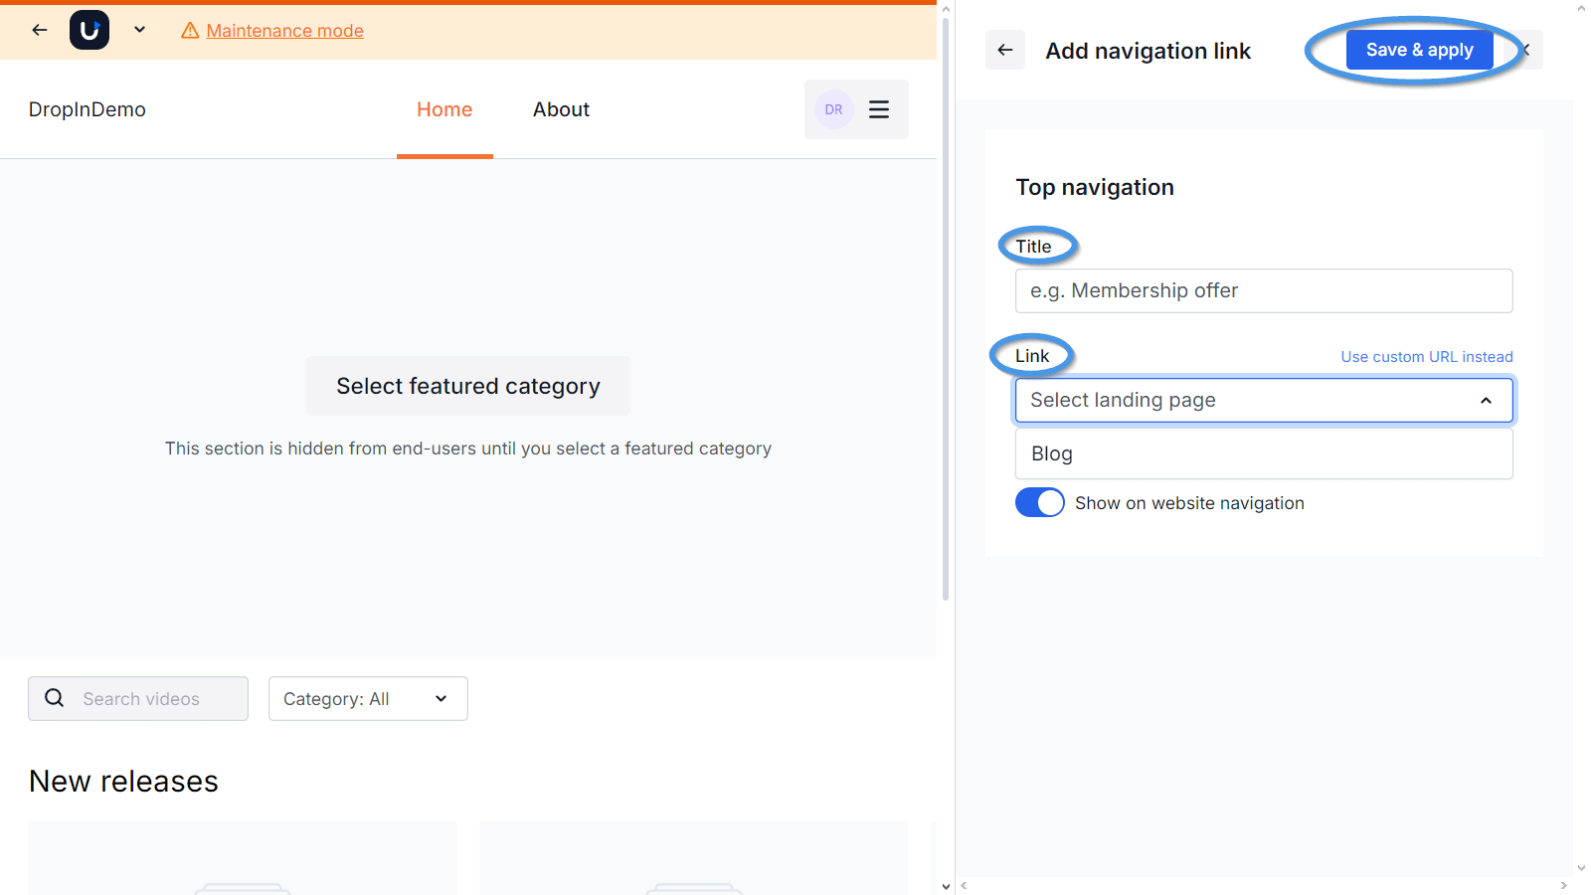Viewport: 1591px width, 895px height.
Task: Open the Category: All dropdown
Action: [367, 698]
